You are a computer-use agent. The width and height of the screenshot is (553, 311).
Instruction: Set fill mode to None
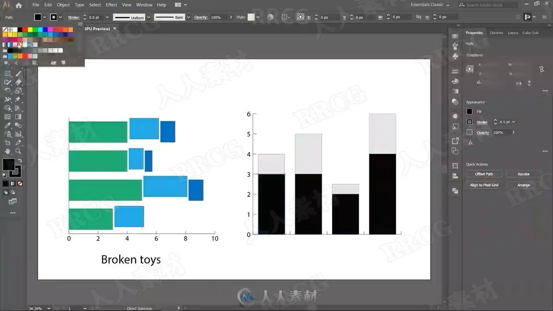(20, 184)
